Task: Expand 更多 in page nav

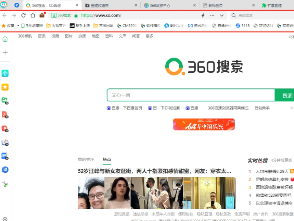Action: [x=150, y=36]
